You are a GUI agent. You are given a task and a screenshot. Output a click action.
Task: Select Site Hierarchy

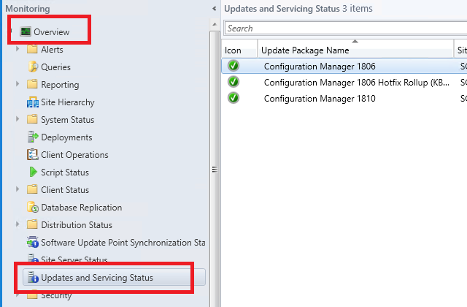coord(68,102)
